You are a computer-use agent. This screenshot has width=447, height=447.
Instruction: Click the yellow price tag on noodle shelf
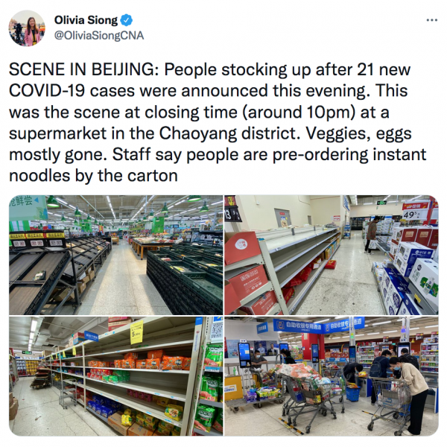(x=136, y=332)
